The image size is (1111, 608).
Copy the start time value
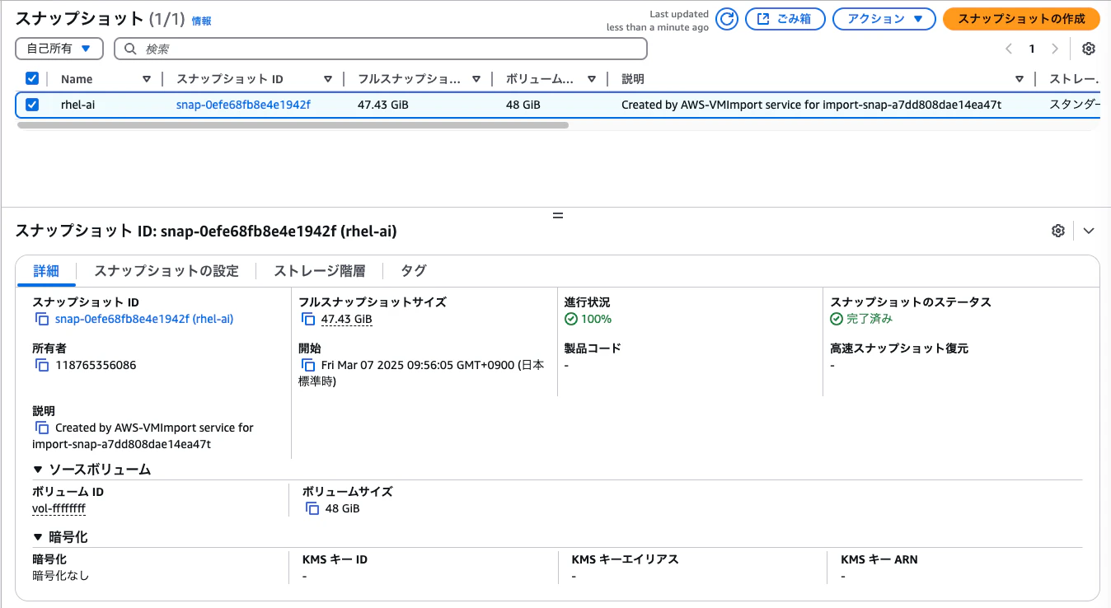tap(308, 365)
